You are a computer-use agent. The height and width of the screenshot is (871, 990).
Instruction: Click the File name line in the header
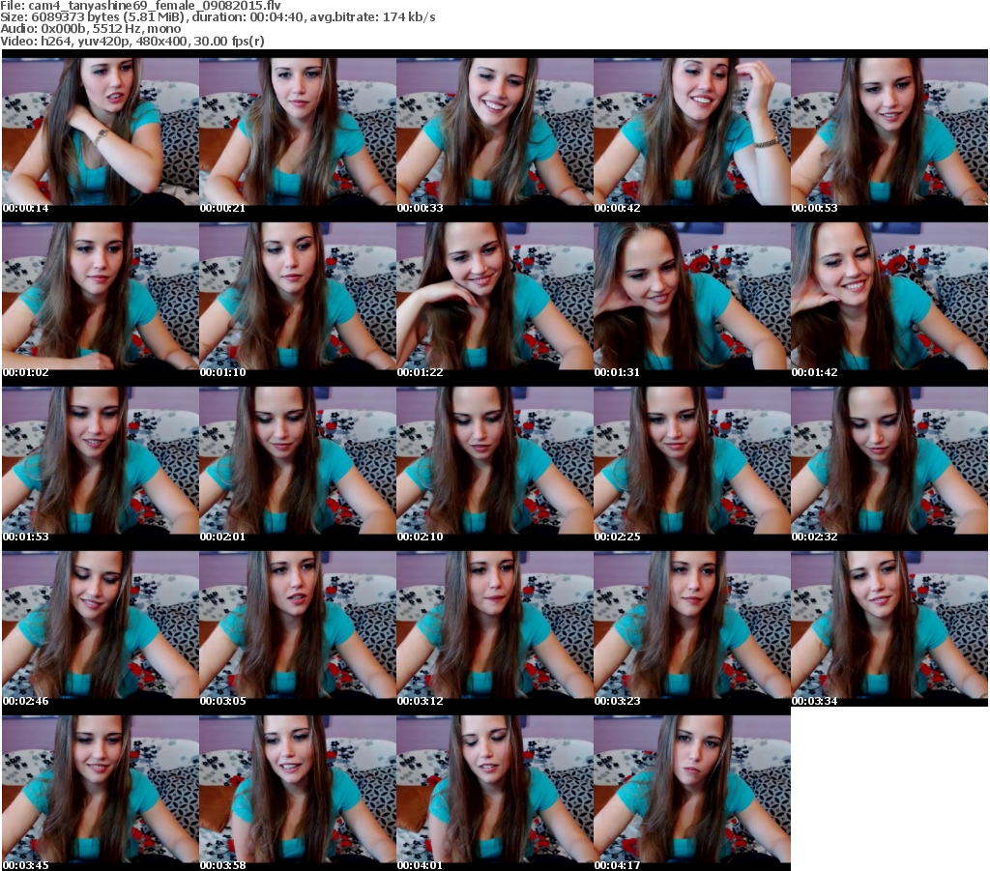click(141, 6)
